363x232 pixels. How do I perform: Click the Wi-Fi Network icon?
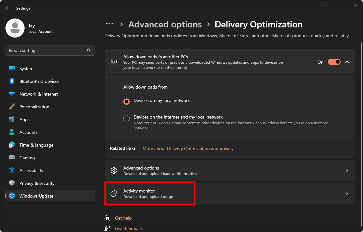pyautogui.click(x=12, y=94)
